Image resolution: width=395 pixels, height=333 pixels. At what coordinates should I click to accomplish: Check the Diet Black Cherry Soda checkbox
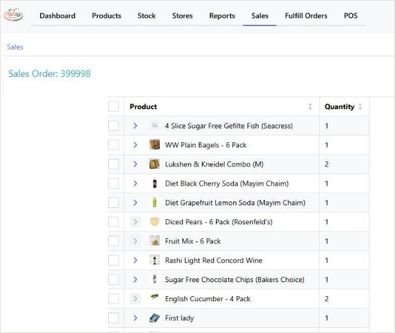(113, 184)
